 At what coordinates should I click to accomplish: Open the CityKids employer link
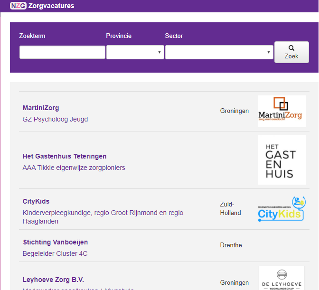pyautogui.click(x=36, y=201)
